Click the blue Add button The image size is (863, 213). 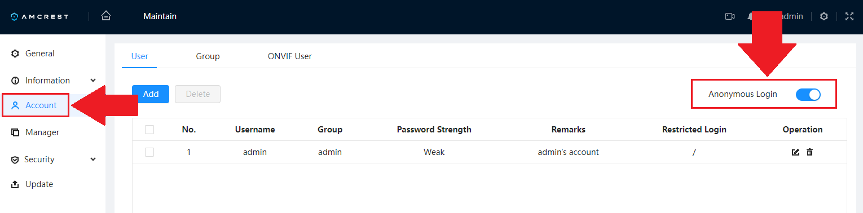tap(151, 94)
